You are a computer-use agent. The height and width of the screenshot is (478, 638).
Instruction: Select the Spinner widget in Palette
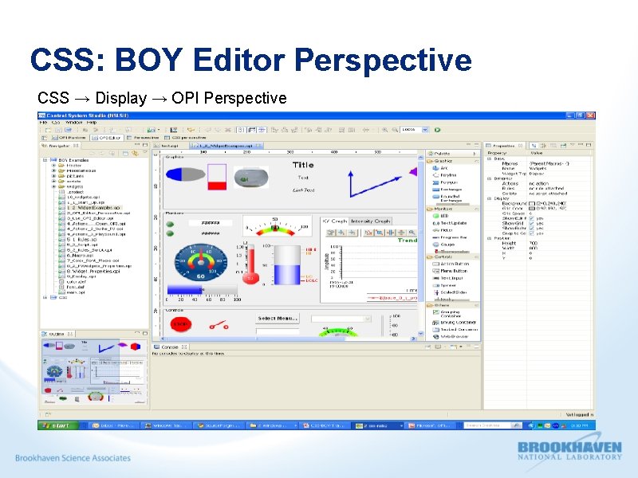pyautogui.click(x=444, y=285)
